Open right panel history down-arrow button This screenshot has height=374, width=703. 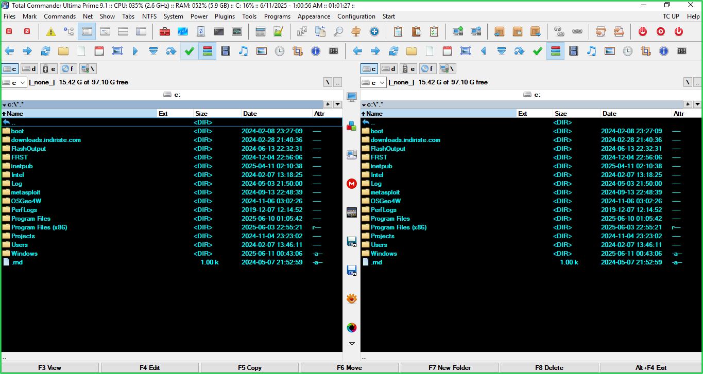[x=697, y=104]
